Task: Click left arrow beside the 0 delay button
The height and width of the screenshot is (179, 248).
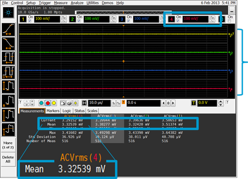Action: (x=164, y=103)
